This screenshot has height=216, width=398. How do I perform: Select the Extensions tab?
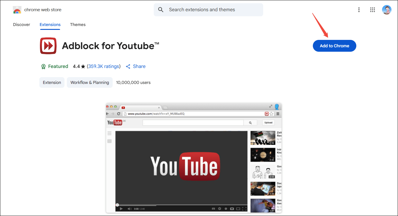(50, 25)
